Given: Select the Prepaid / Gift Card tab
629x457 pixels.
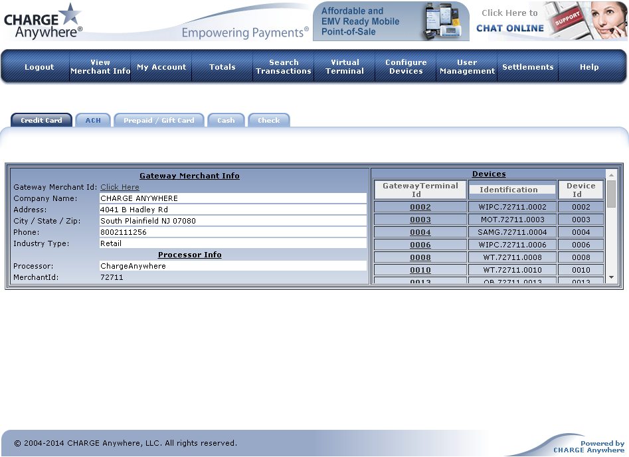Looking at the screenshot, I should 159,120.
